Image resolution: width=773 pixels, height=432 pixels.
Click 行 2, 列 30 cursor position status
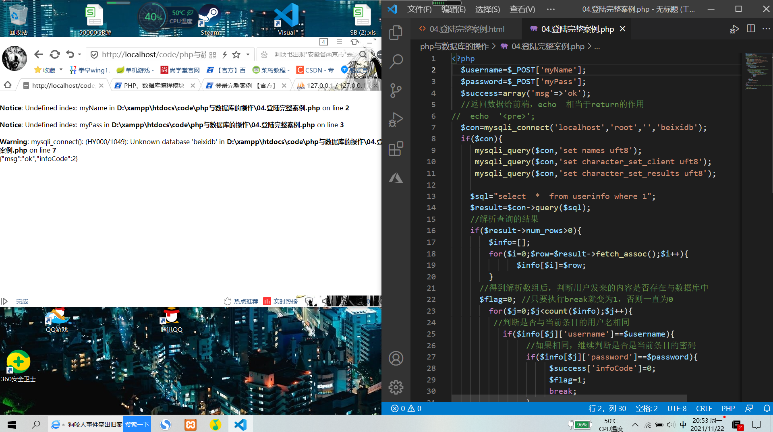click(x=607, y=408)
